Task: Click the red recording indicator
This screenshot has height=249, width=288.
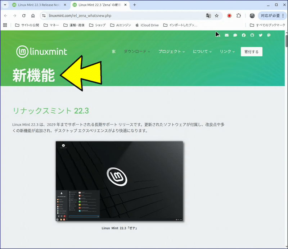Action: 230,15
